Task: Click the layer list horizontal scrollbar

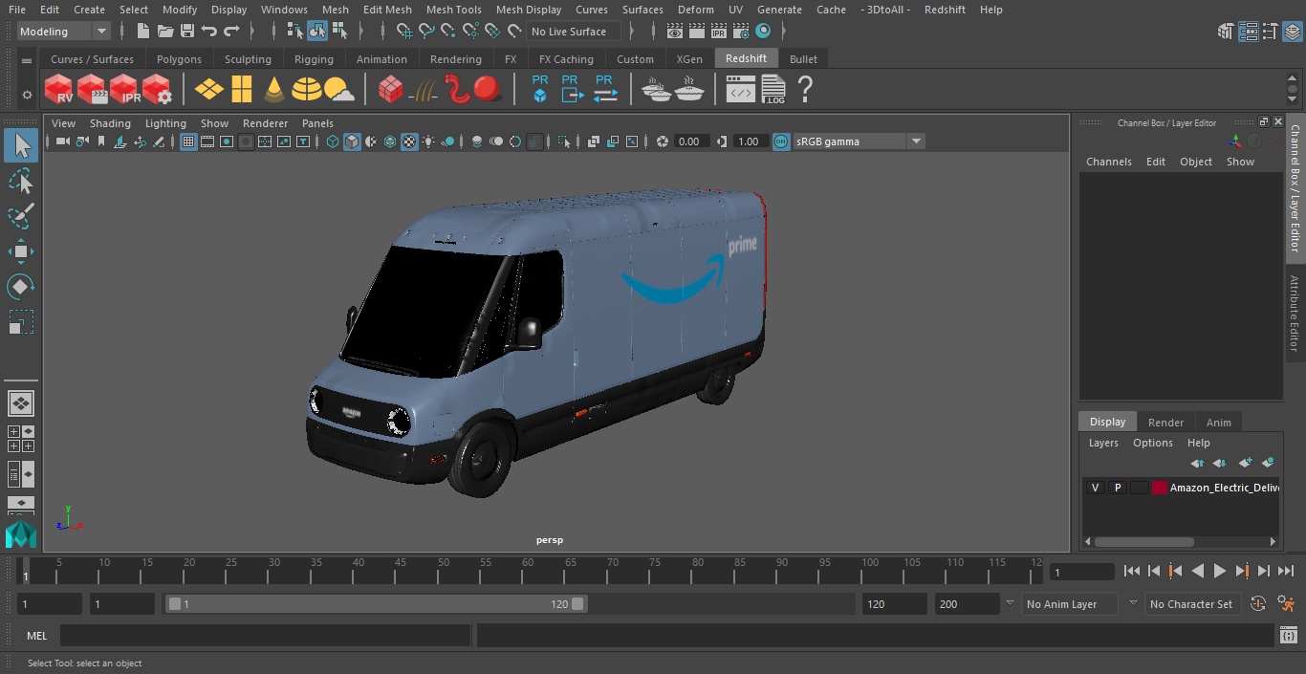Action: pos(1144,541)
